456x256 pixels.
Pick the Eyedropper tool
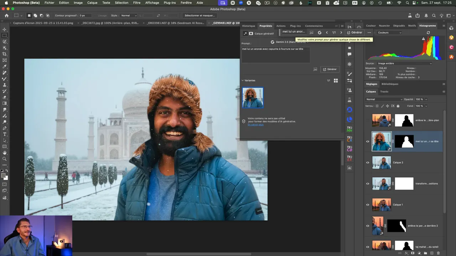coord(5,66)
